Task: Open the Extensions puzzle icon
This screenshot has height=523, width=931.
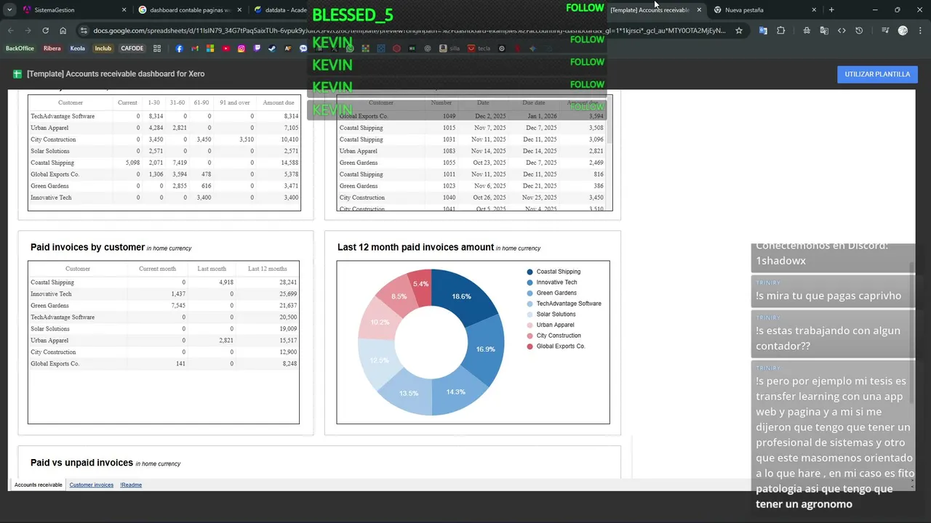Action: (780, 31)
